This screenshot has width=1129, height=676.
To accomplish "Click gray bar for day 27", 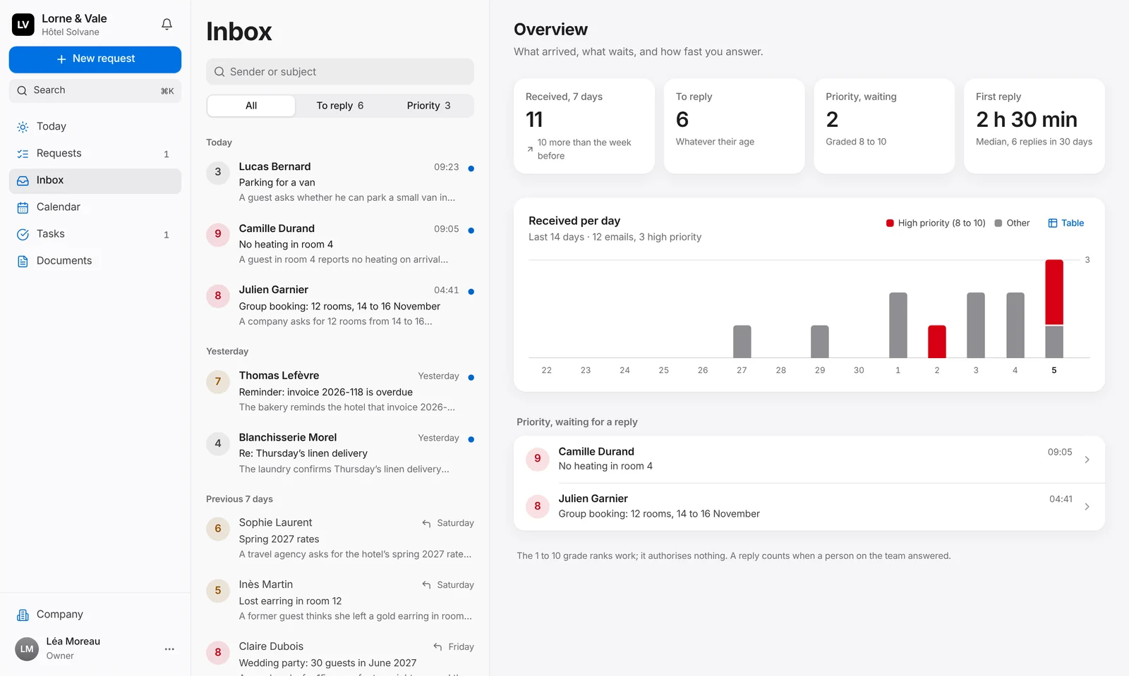I will point(742,342).
